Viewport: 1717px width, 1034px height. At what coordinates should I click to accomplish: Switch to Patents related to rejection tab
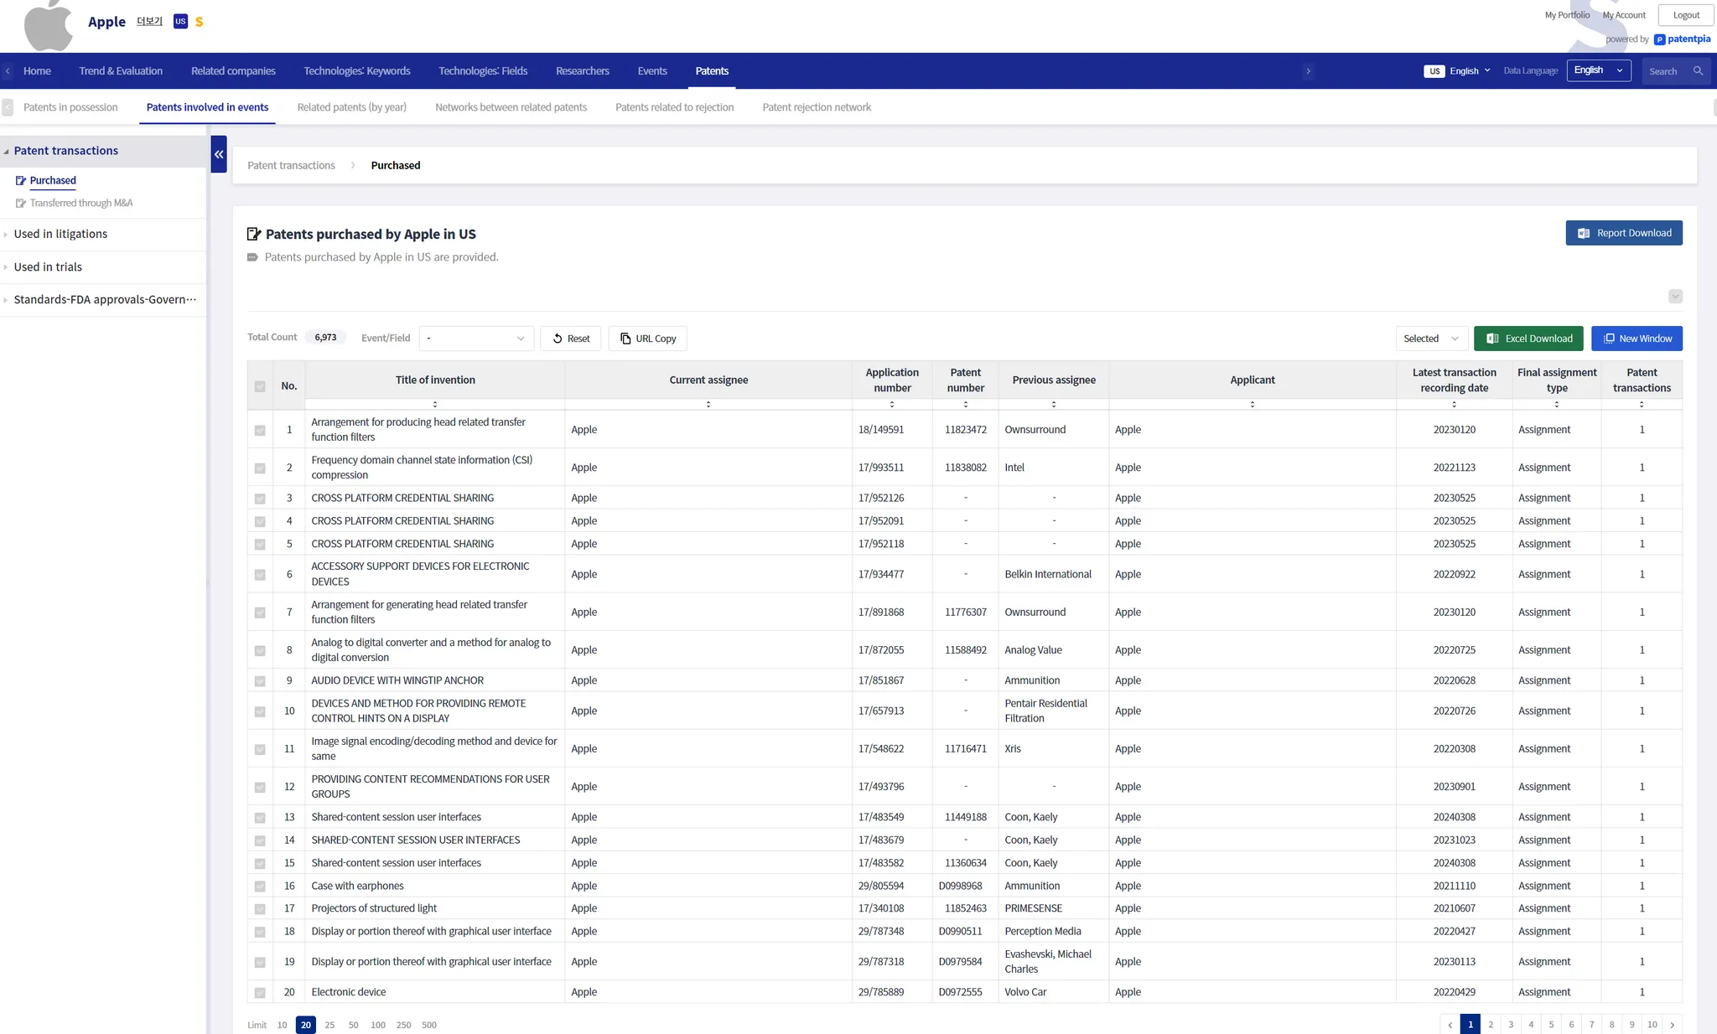point(674,107)
